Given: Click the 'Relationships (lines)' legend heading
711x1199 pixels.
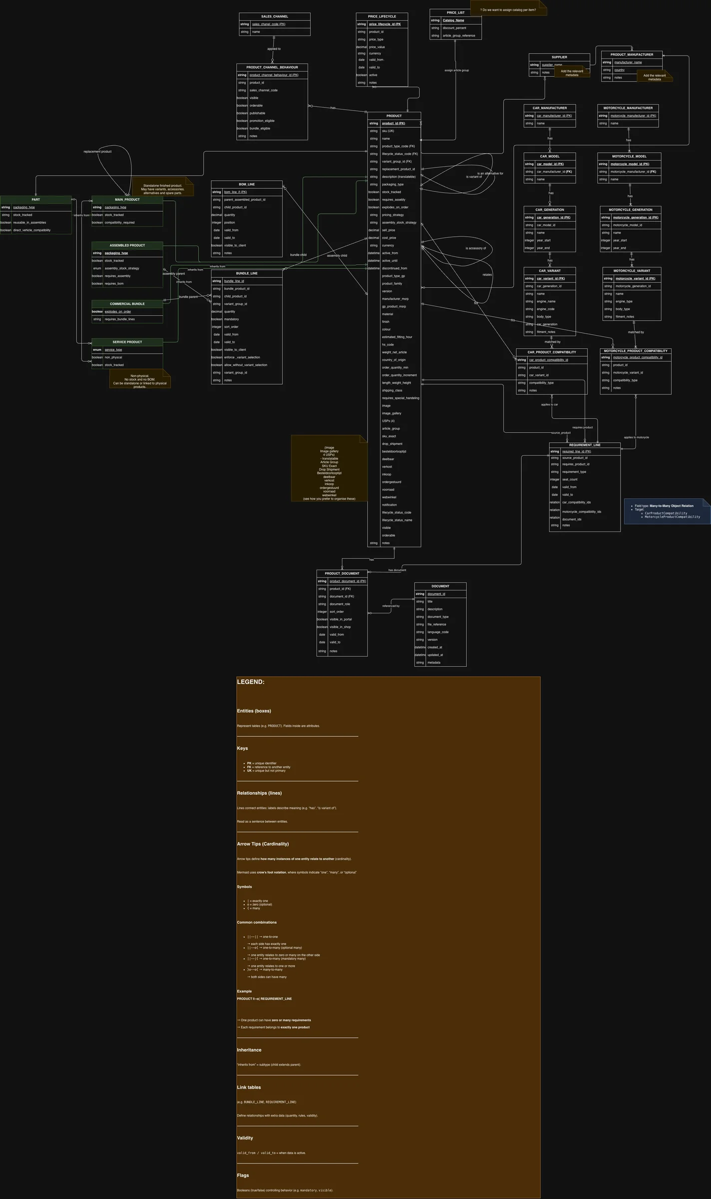Looking at the screenshot, I should 259,793.
